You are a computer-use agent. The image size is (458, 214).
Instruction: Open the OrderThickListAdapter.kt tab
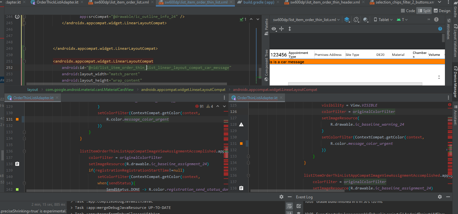point(57,3)
